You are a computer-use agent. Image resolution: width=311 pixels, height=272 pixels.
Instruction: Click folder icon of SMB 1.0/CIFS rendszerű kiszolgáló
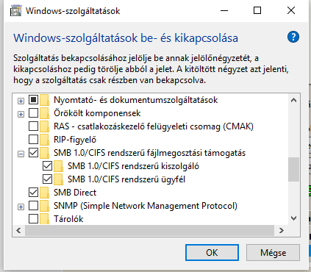tap(59, 166)
